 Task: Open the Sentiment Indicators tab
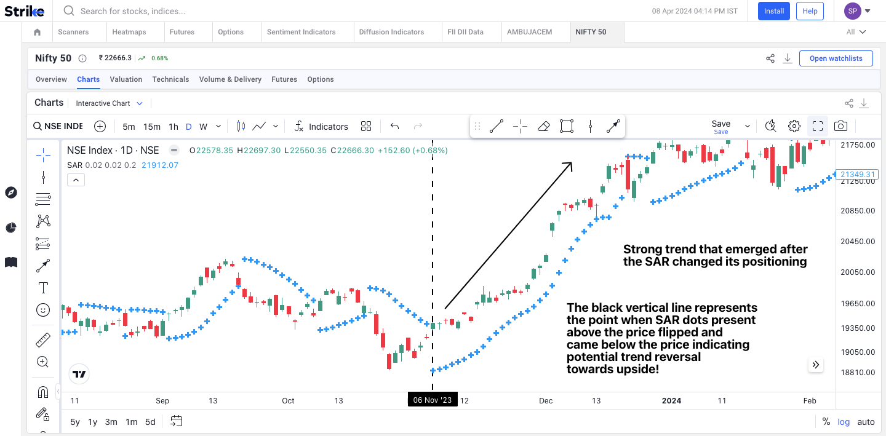(301, 32)
